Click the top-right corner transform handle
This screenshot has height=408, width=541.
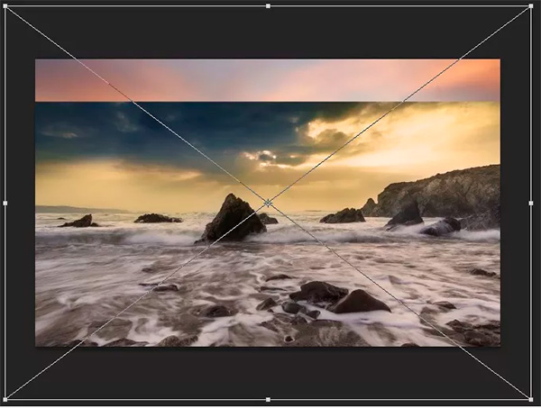tap(530, 7)
